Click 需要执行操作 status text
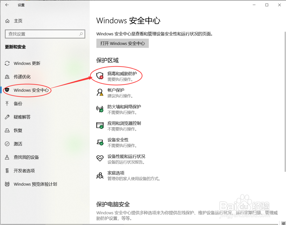Viewport: 286px width, 225px height. click(120, 79)
